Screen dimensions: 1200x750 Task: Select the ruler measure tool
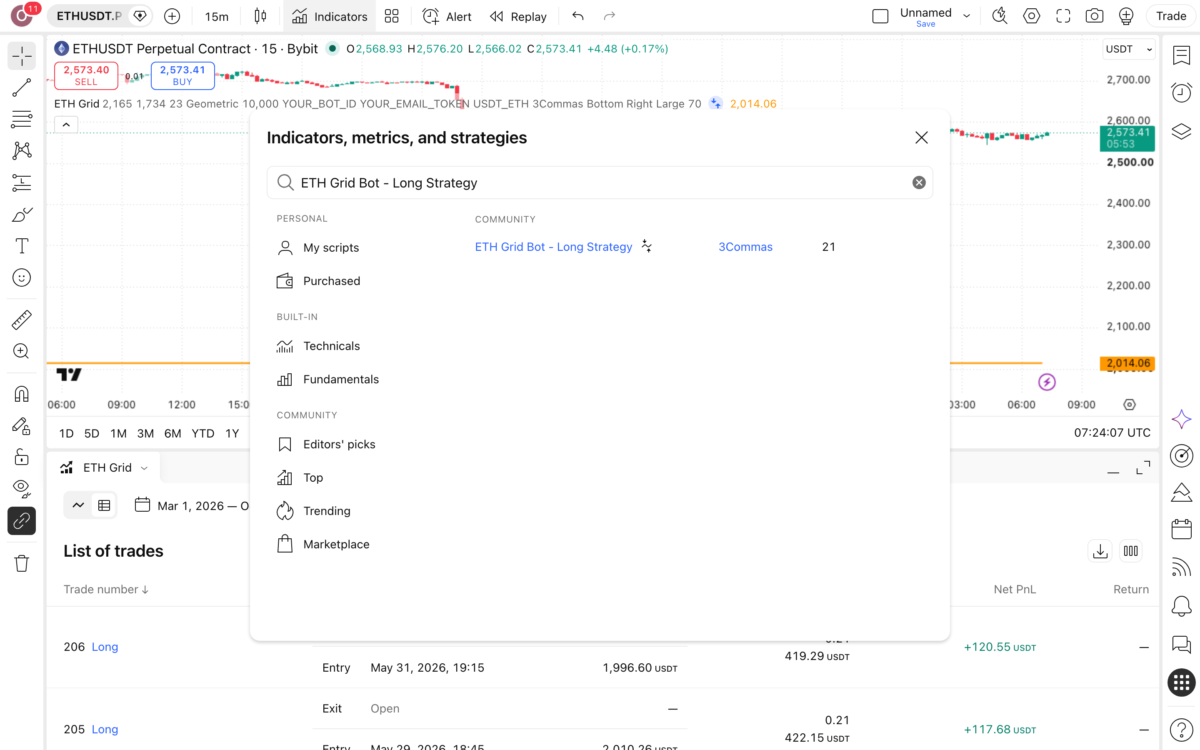coord(21,320)
